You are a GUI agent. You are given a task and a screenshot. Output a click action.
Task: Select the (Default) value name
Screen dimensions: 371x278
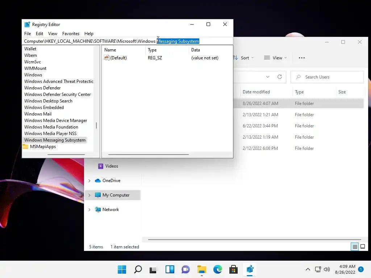click(118, 58)
